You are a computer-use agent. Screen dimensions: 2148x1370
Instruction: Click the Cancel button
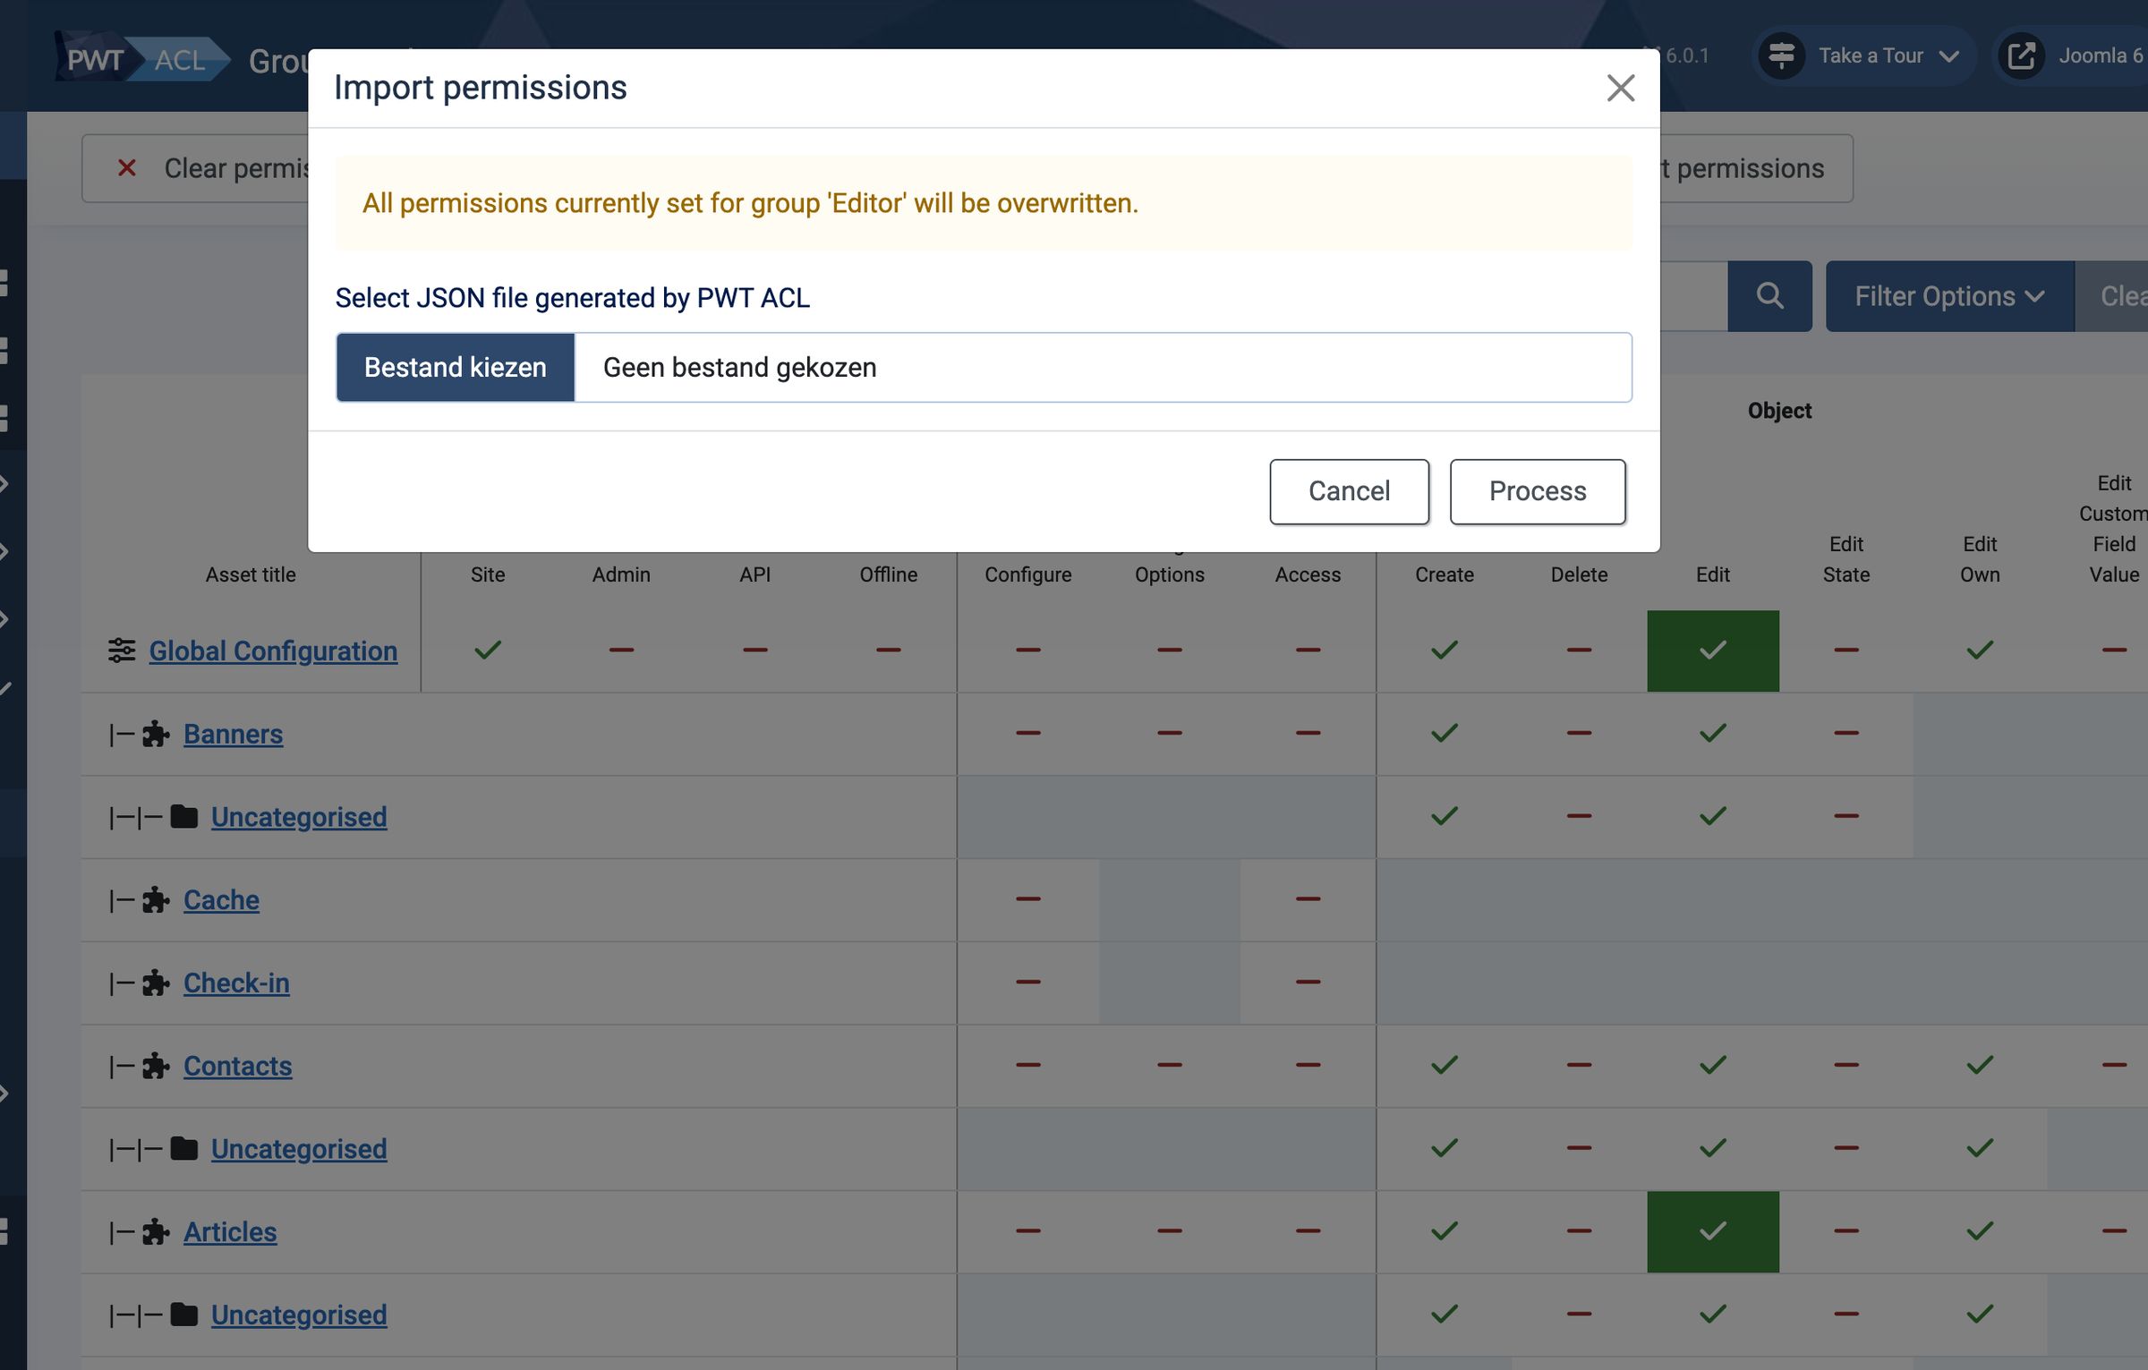point(1349,491)
